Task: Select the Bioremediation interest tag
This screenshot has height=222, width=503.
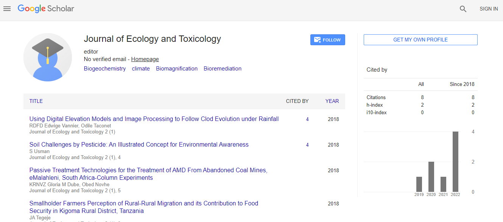Action: click(223, 69)
